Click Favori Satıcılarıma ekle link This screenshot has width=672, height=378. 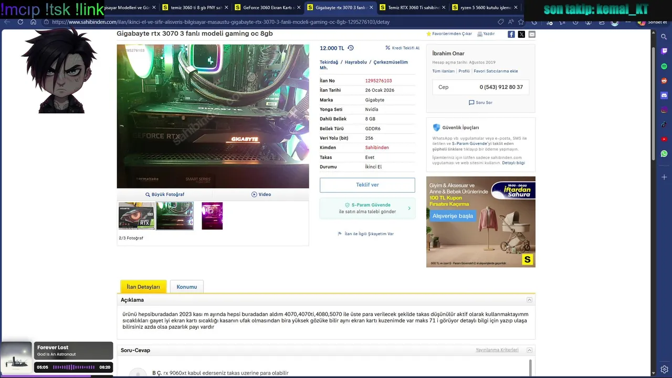496,71
